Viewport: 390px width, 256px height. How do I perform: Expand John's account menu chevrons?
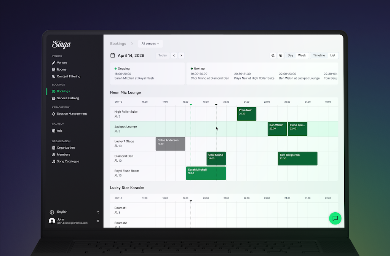(98, 221)
